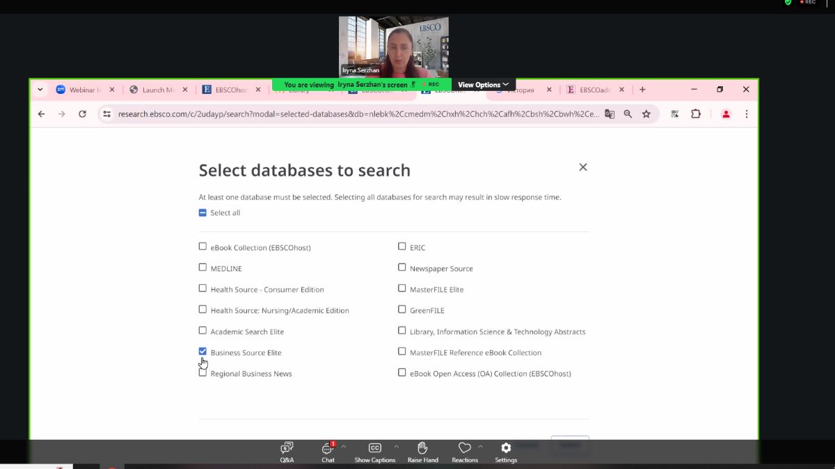Viewport: 835px width, 469px height.
Task: Open the browser tab search chevron
Action: (x=40, y=90)
